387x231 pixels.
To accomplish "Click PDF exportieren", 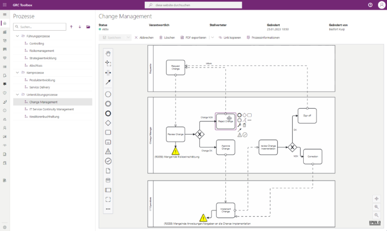I will [193, 38].
